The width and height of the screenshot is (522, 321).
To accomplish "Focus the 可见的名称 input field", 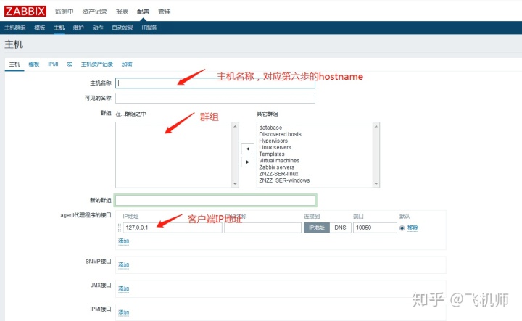I will pyautogui.click(x=215, y=98).
